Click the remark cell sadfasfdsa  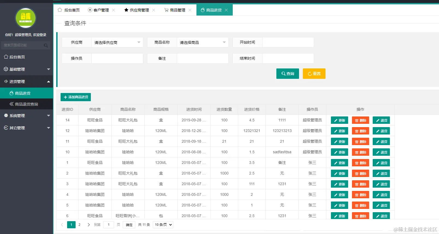(x=282, y=152)
